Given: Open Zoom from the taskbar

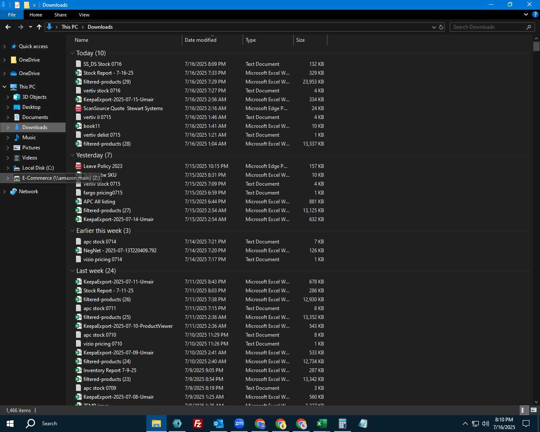Looking at the screenshot, I should [x=239, y=424].
